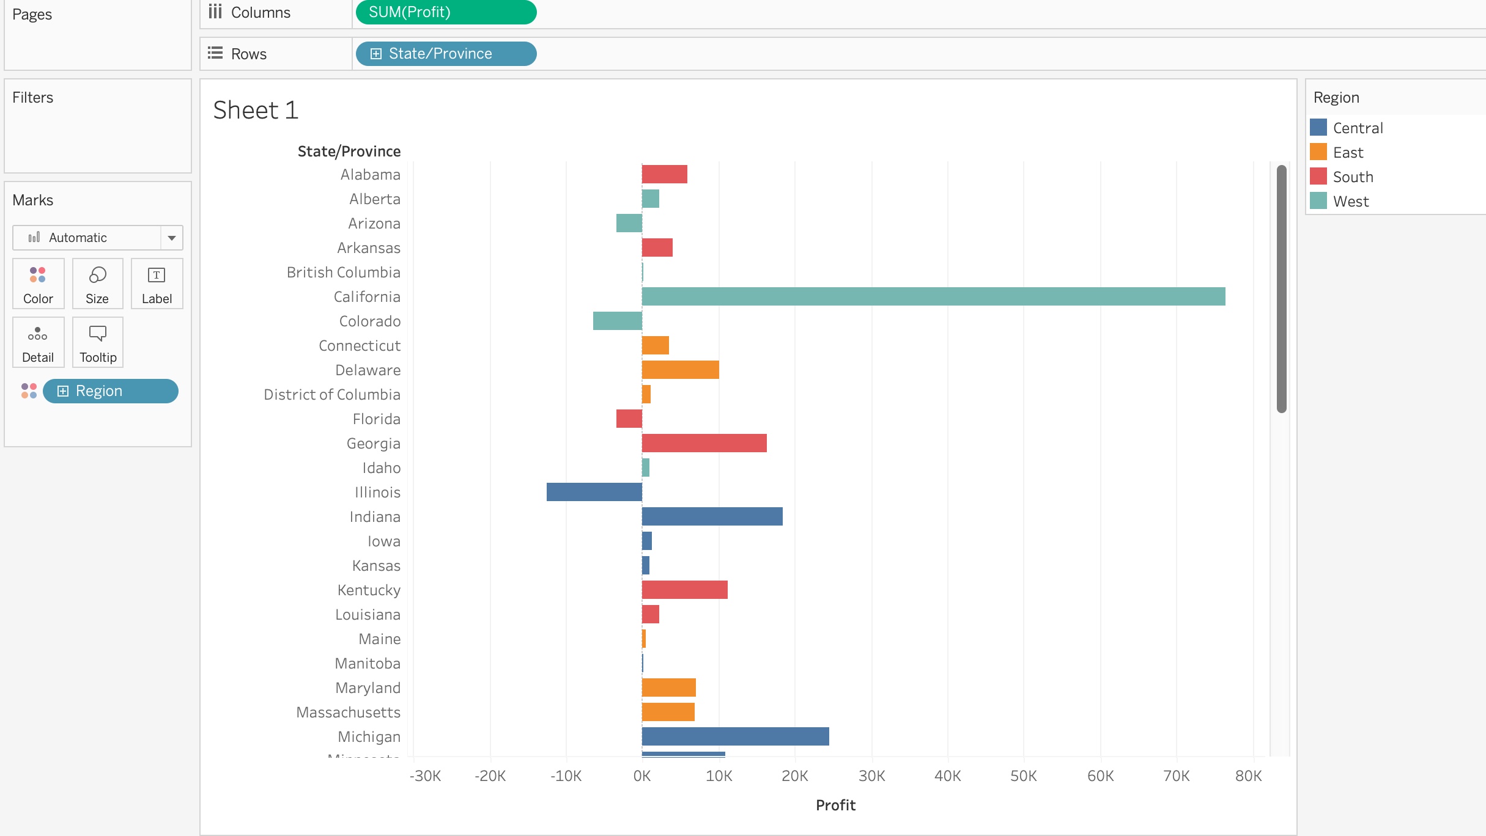The image size is (1486, 836).
Task: Open Label options in the Marks card
Action: click(x=157, y=284)
